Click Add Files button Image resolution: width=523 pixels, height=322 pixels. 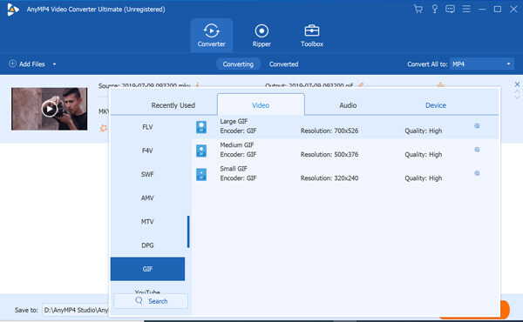click(x=27, y=64)
